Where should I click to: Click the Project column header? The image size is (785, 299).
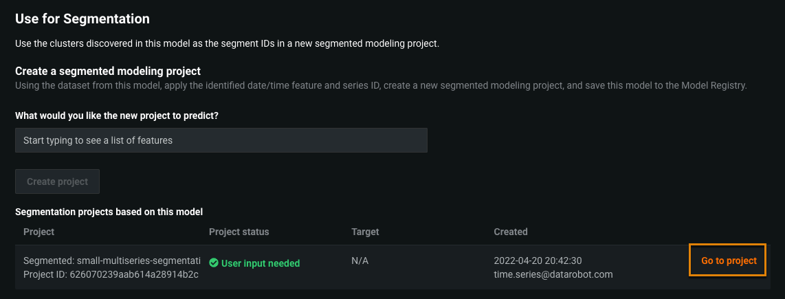(x=38, y=232)
